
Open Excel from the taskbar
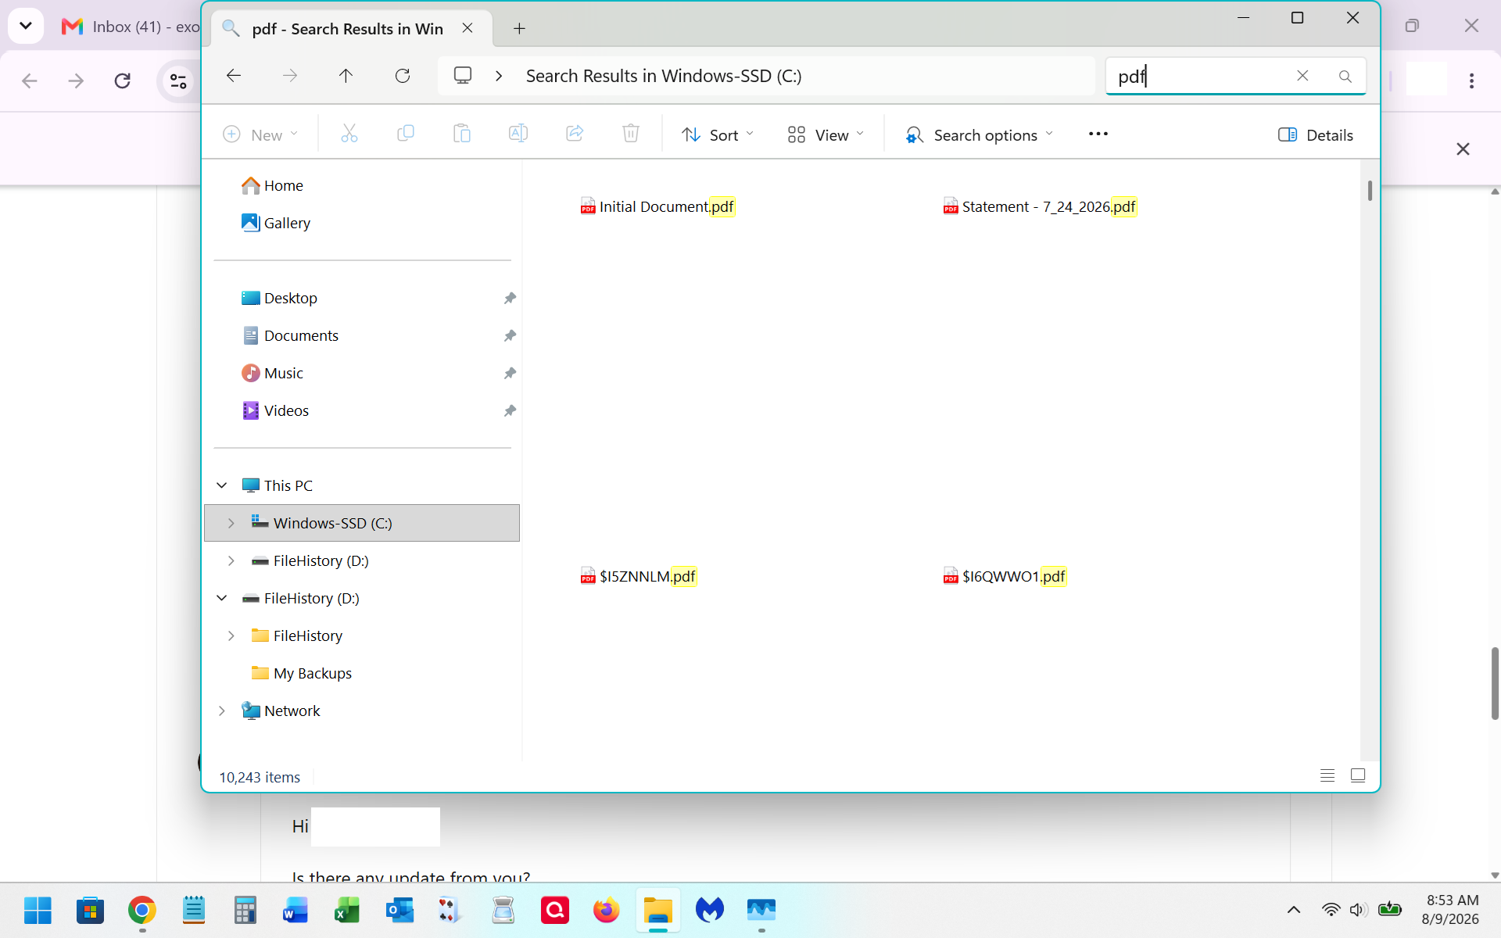tap(346, 910)
